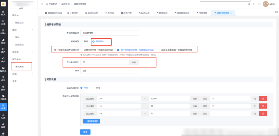Click the 添加奖励规则 button
This screenshot has height=136, width=279.
(92, 121)
